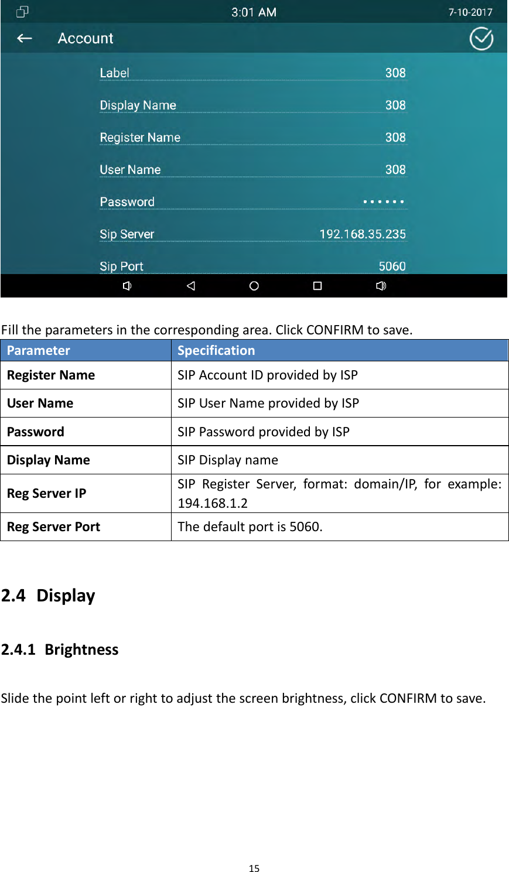Screen dimensions: 509x872
Task: Click the Reg Server IP table cell
Action: pyautogui.click(x=86, y=493)
